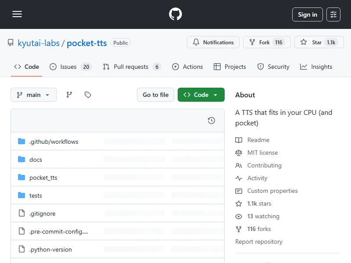
Task: Expand the green Code dropdown
Action: pyautogui.click(x=201, y=95)
